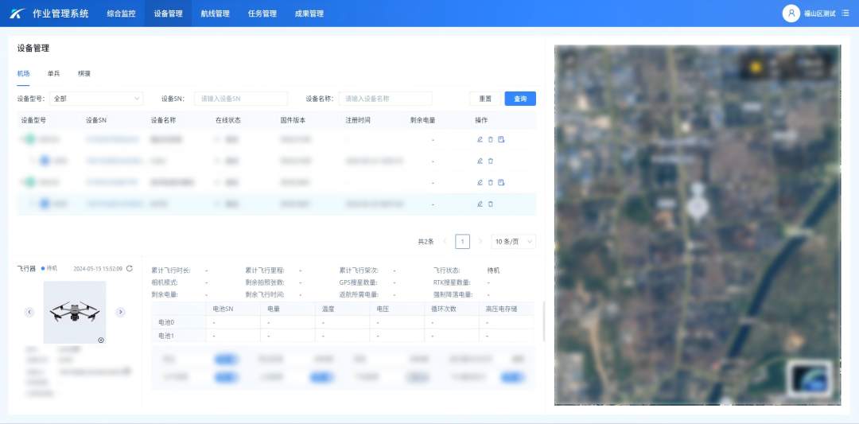
Task: Open the 设备型号 dropdown showing 全部
Action: [x=95, y=99]
